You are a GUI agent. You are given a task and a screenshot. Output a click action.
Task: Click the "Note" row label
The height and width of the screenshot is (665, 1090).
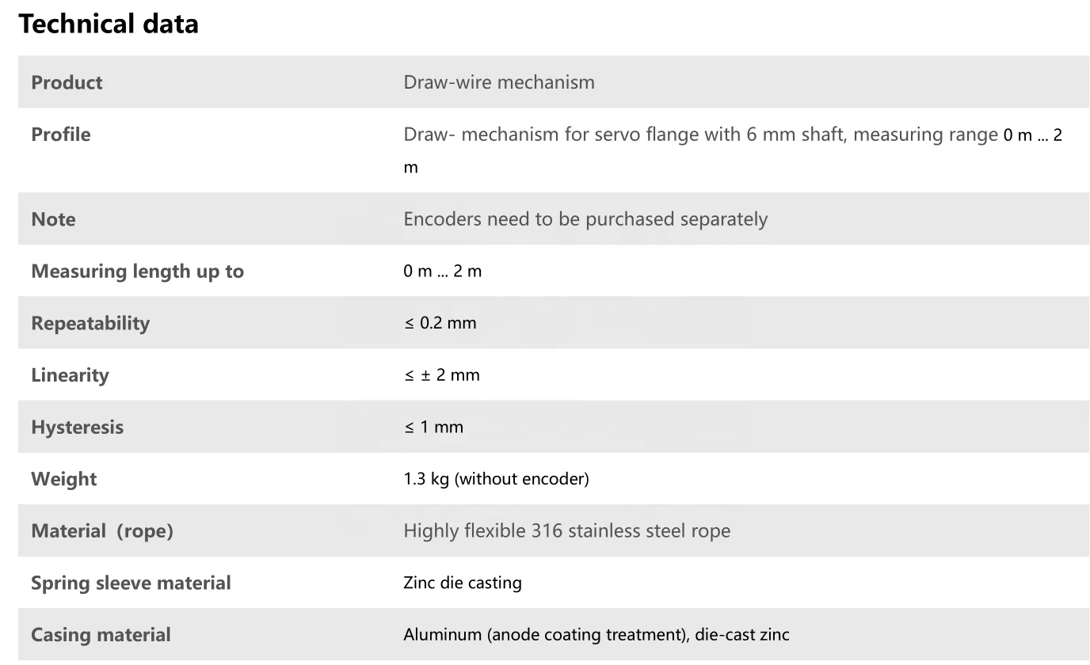click(x=53, y=219)
